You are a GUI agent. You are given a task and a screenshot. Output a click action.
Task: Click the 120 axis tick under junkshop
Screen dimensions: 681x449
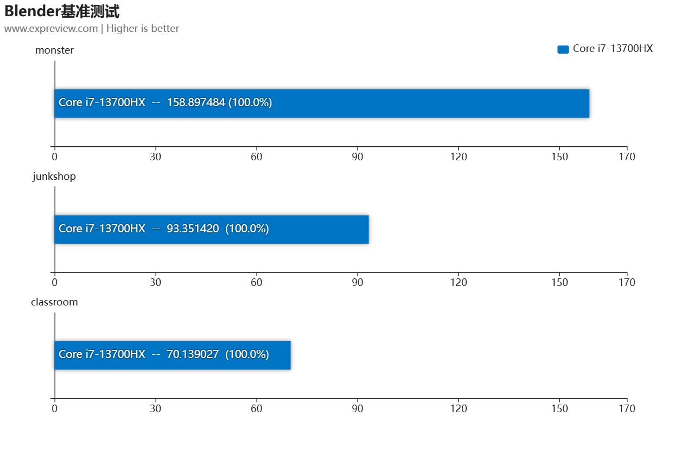[459, 283]
